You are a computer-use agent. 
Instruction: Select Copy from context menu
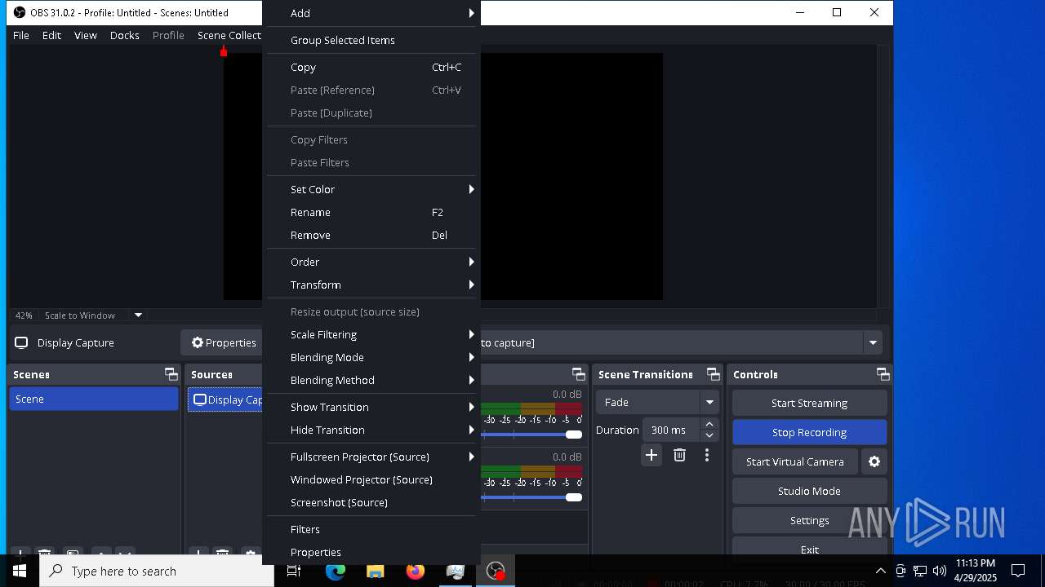[371, 67]
